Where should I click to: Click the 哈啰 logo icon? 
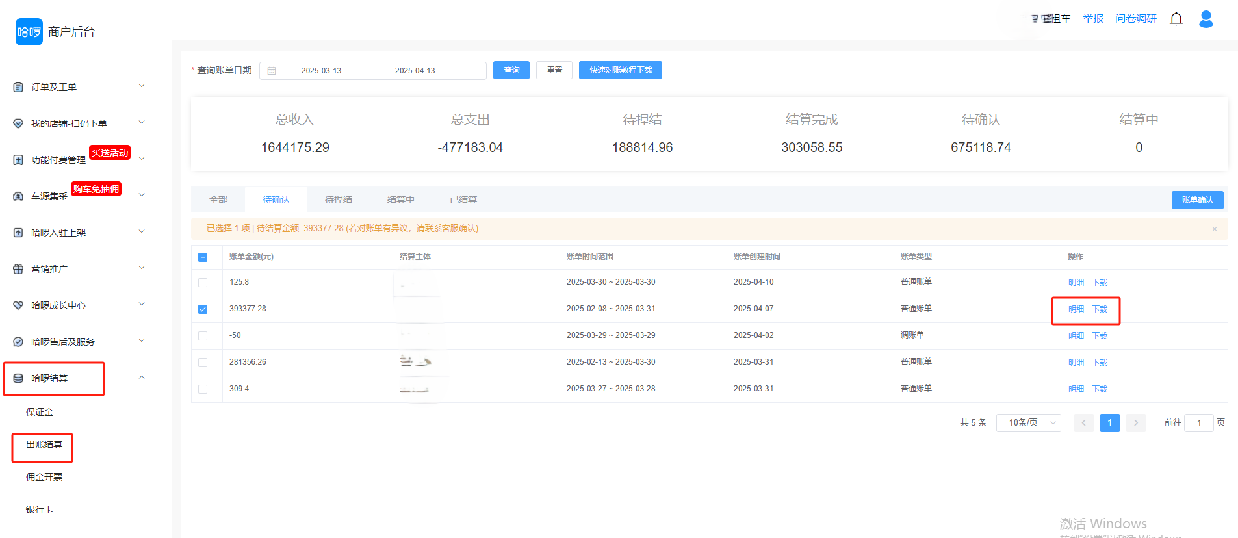[29, 32]
